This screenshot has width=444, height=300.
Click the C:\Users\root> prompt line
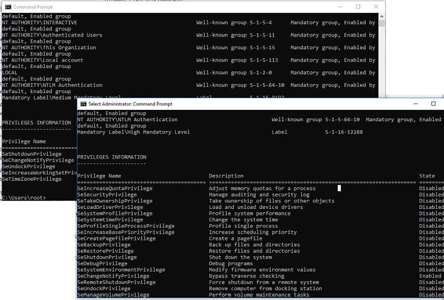pos(24,198)
